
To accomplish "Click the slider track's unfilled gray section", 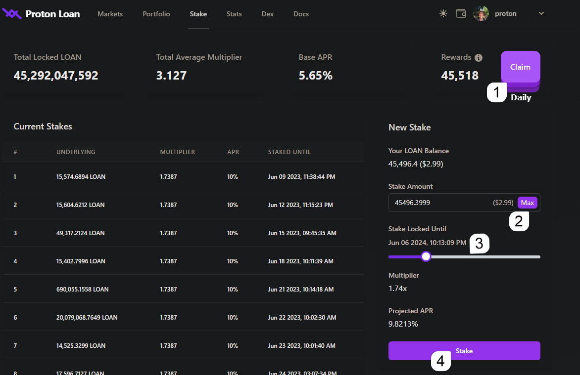I will click(x=485, y=257).
